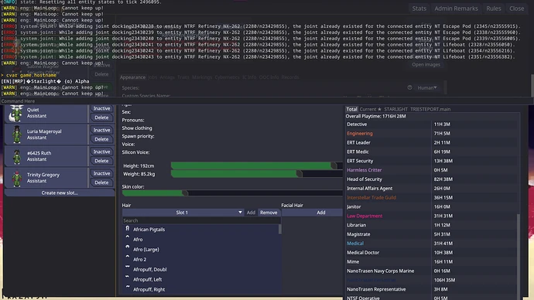This screenshot has width=534, height=300.
Task: Select the Afro hair style icon
Action: (128, 237)
